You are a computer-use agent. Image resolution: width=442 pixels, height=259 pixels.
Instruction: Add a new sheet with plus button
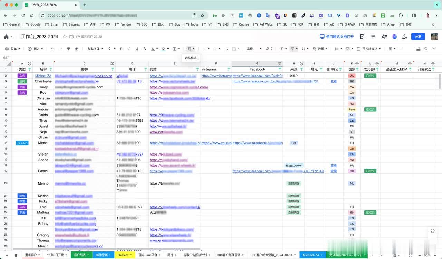(7, 255)
